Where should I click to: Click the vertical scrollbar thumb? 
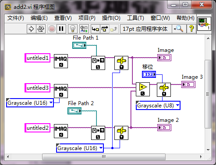click(208, 94)
